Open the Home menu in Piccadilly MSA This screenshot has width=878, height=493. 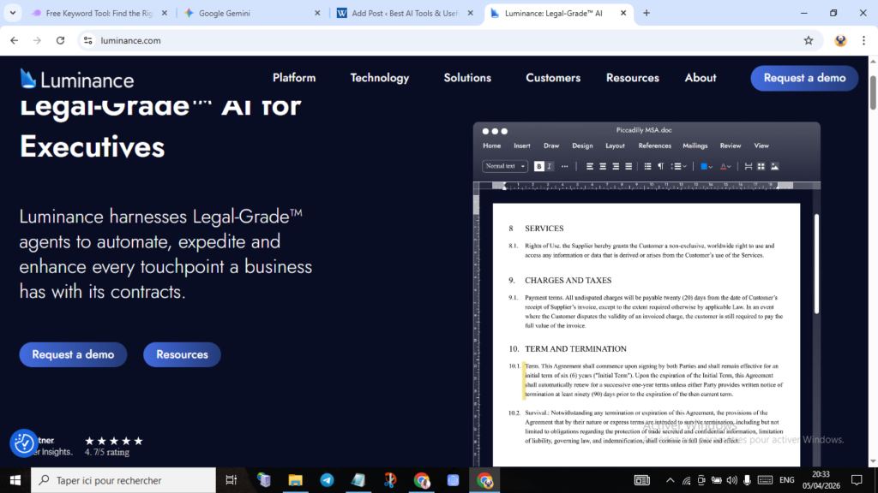(491, 146)
